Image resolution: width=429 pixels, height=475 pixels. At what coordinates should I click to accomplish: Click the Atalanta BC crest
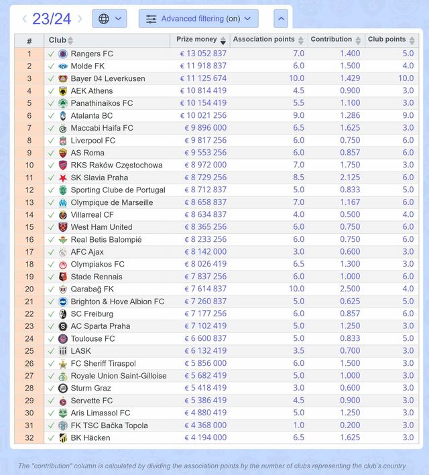click(63, 116)
